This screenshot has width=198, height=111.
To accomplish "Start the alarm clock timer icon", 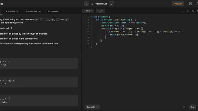I will 191,4.
